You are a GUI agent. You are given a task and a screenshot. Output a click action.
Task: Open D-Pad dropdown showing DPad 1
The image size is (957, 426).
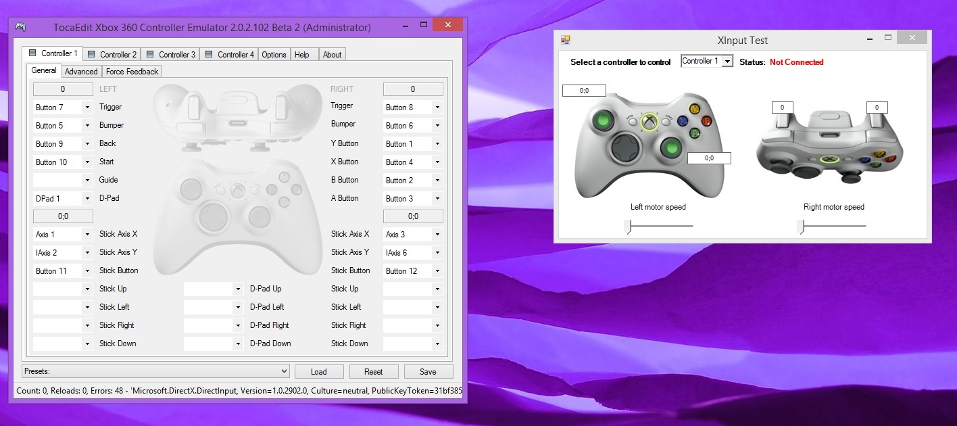click(x=63, y=198)
